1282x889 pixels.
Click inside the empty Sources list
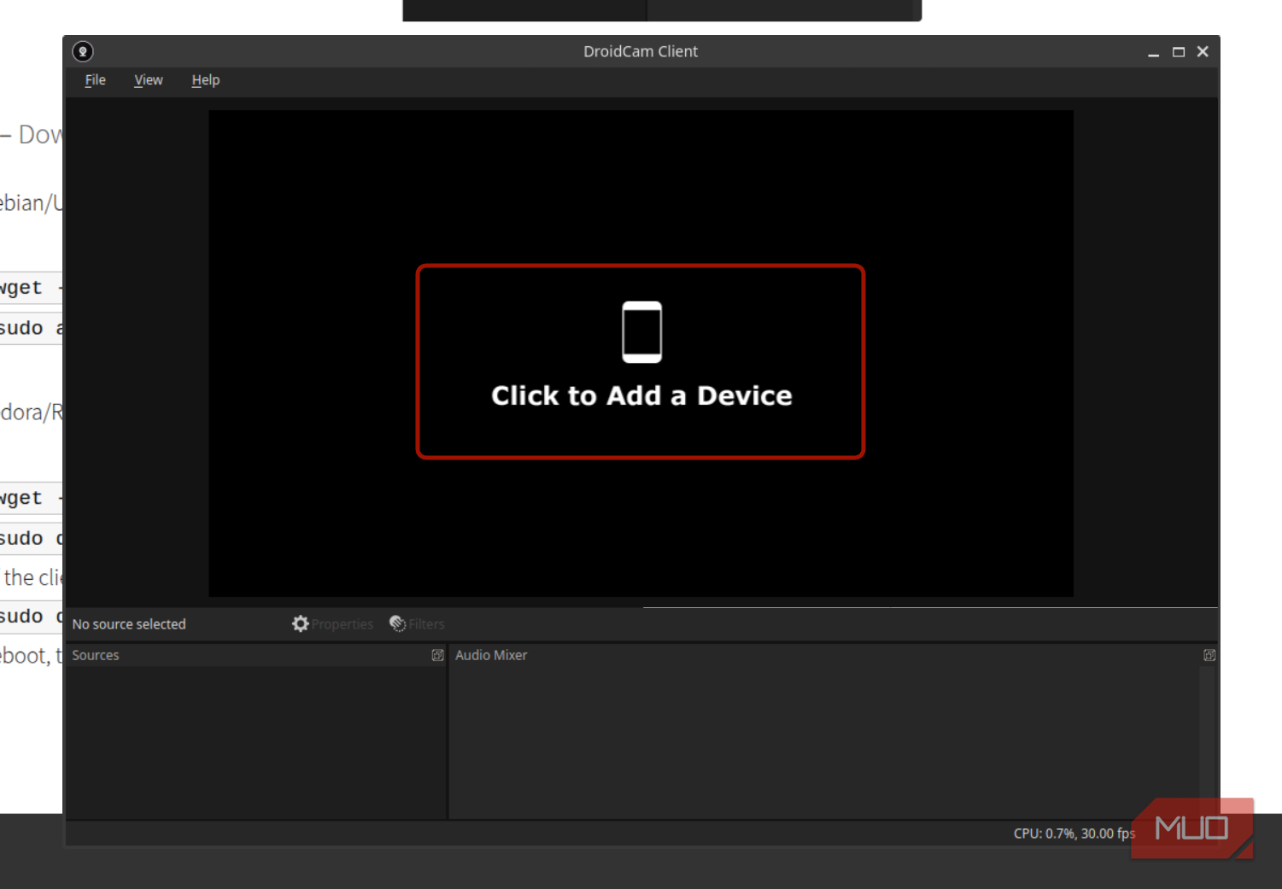coord(255,741)
